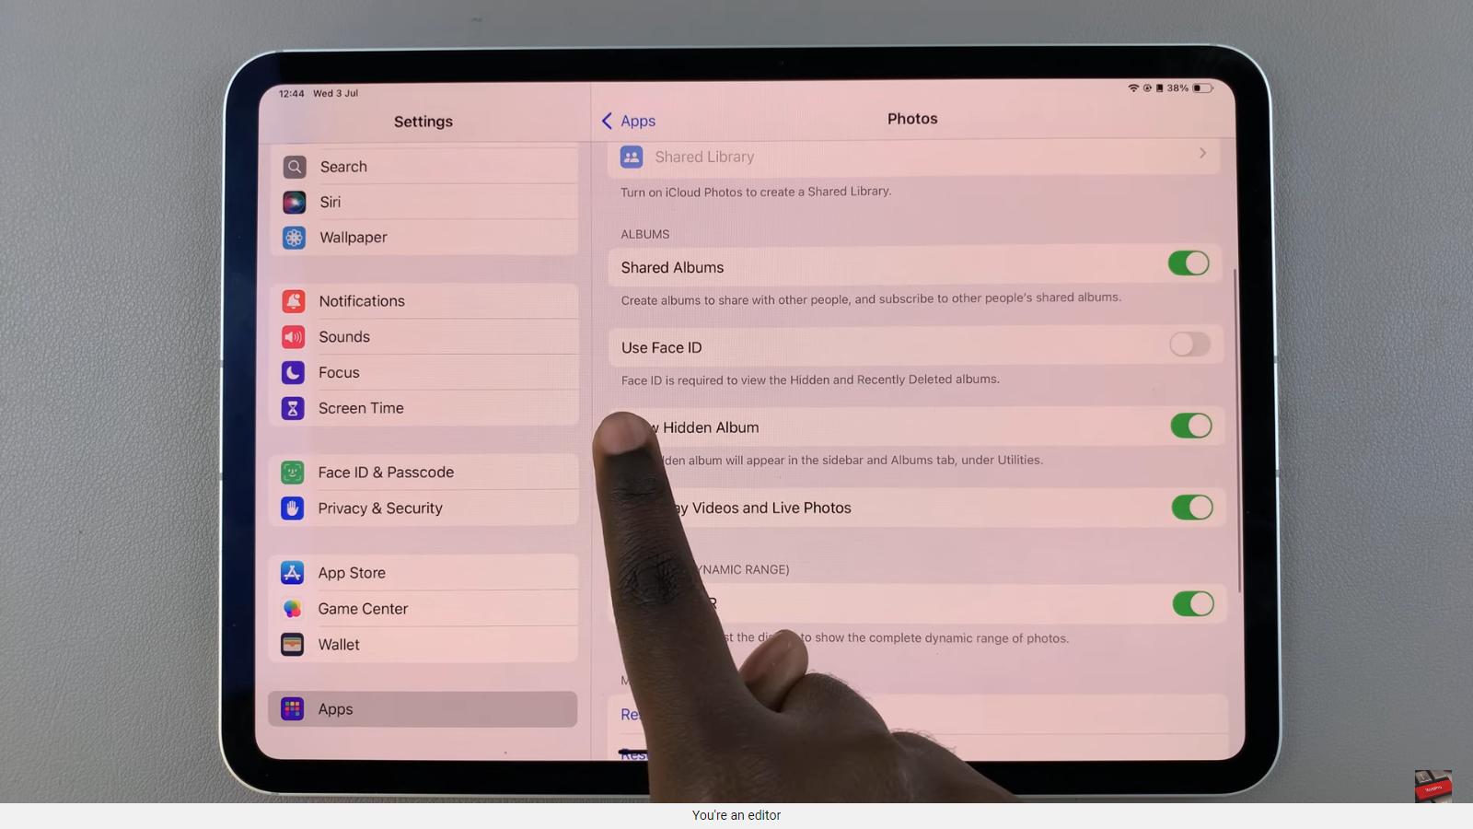Tap the Notifications bell icon
Screen dimensions: 1473x829
pos(294,301)
